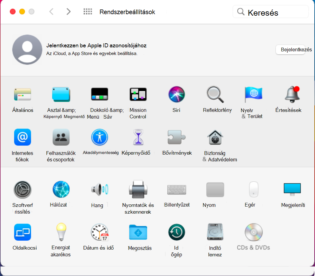Open Értesítések bell icon

292,94
